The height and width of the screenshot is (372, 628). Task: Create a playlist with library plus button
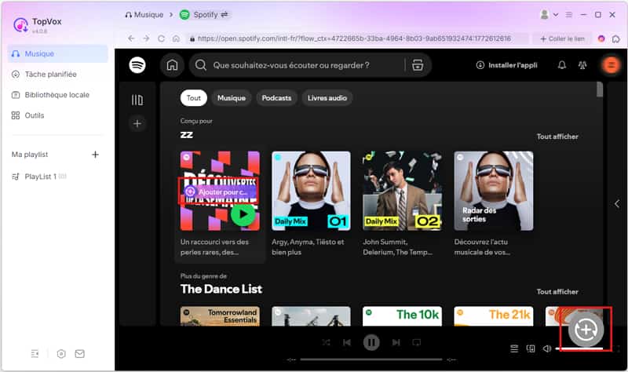click(137, 123)
